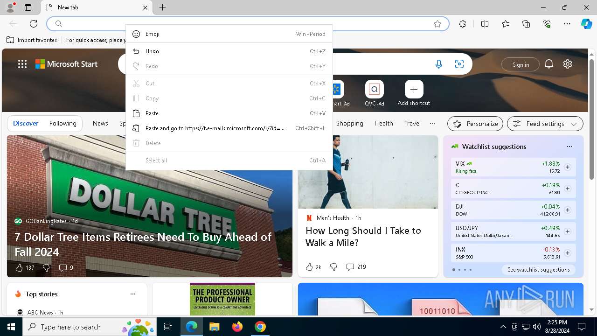Launch Google Chrome from the taskbar

tap(260, 327)
